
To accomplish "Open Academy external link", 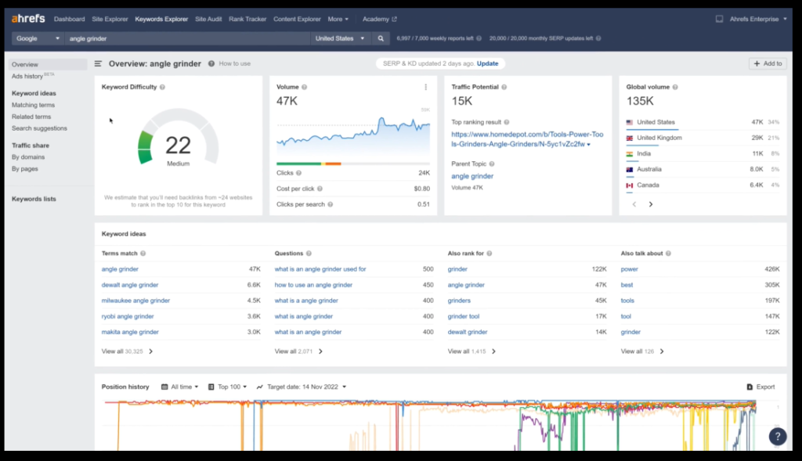I will (380, 20).
